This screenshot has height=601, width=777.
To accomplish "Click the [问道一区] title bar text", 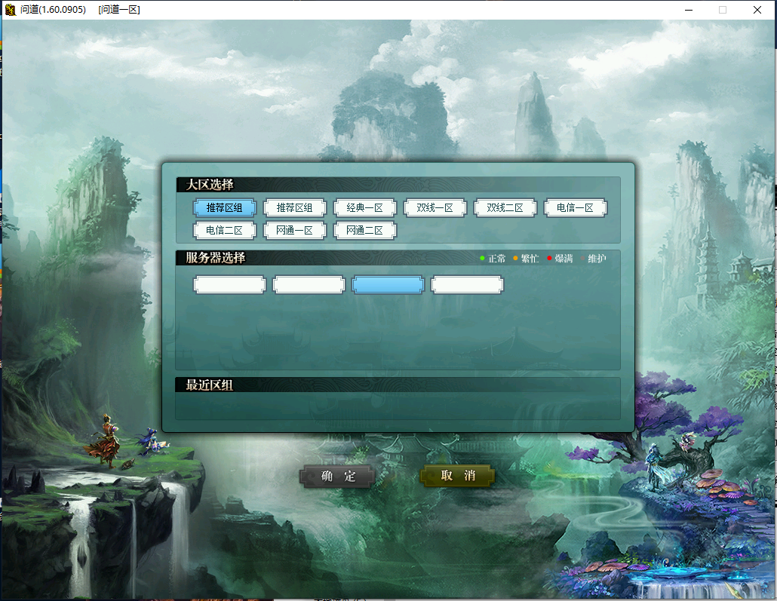I will pyautogui.click(x=119, y=9).
